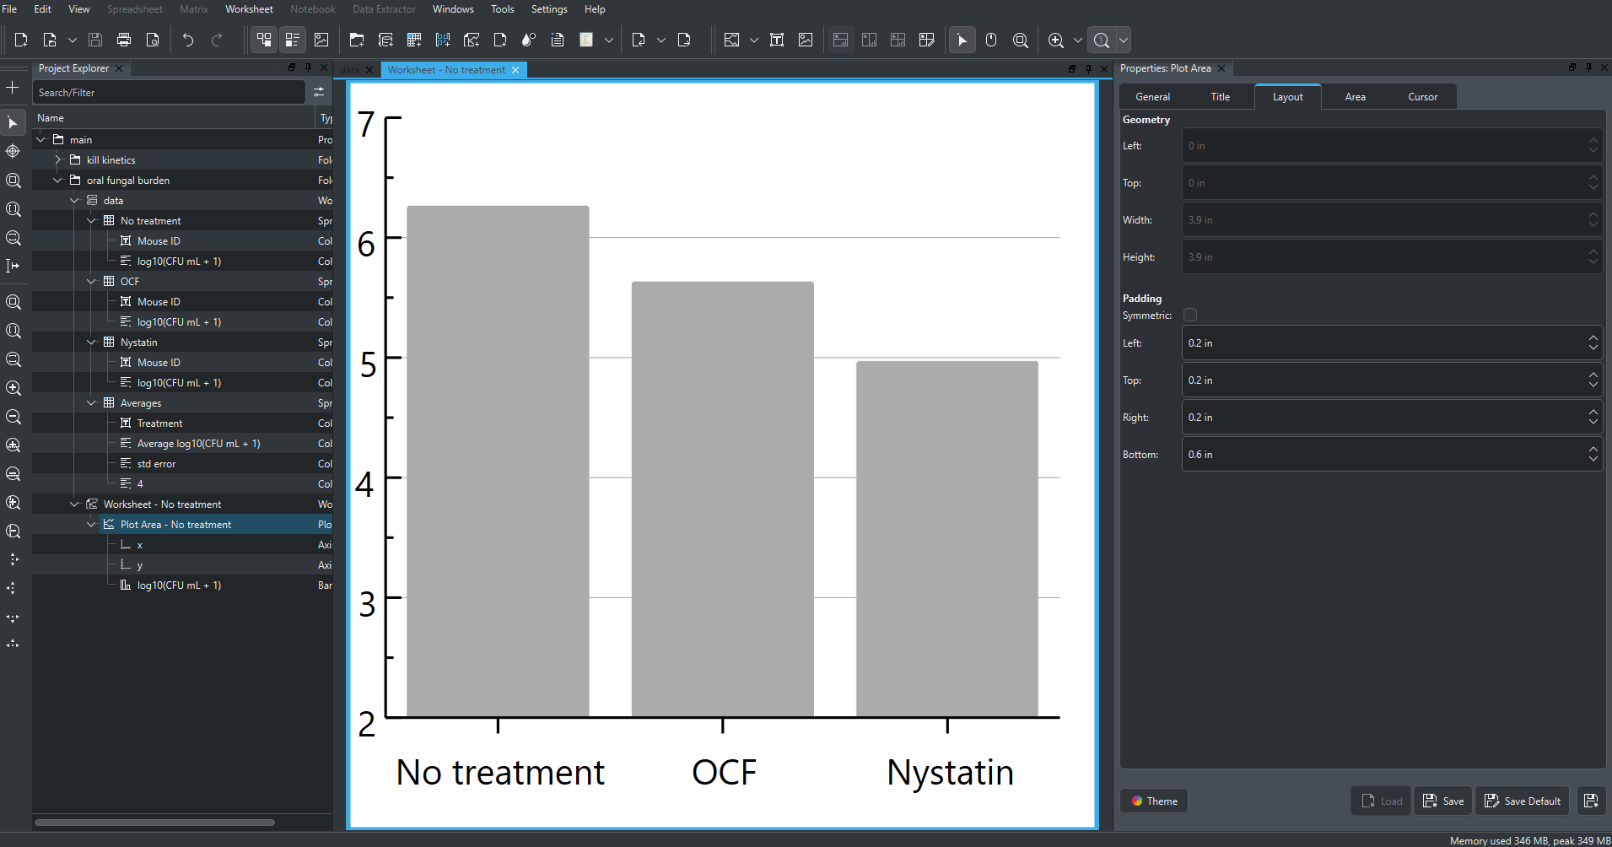Image resolution: width=1612 pixels, height=847 pixels.
Task: Open the Search/Filter options icon
Action: [319, 92]
